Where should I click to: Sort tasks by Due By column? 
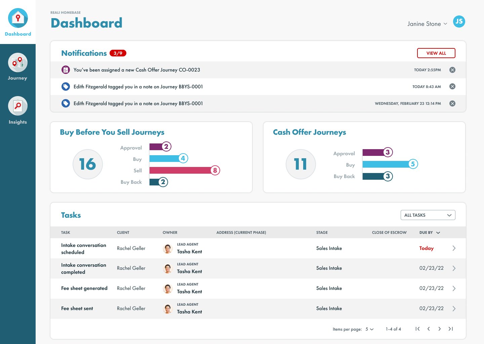pos(430,232)
